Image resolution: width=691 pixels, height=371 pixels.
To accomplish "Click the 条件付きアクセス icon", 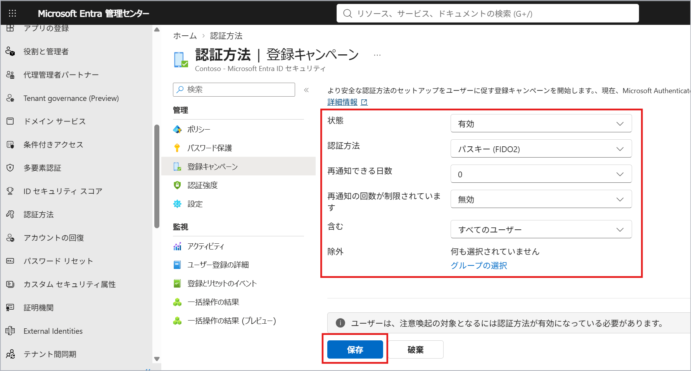I will pos(10,145).
